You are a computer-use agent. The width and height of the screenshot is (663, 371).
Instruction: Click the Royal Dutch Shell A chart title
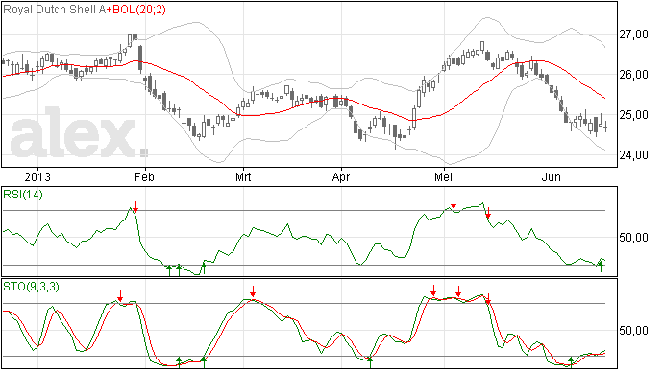click(54, 10)
